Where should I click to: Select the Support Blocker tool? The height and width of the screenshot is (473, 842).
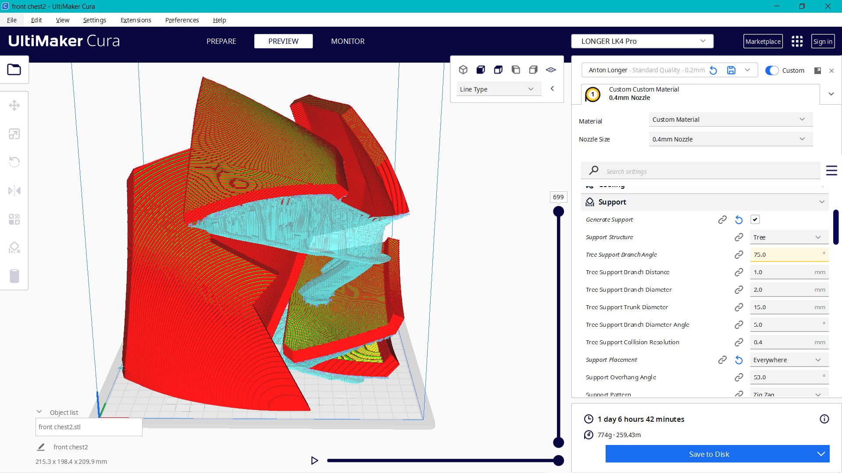(x=14, y=247)
